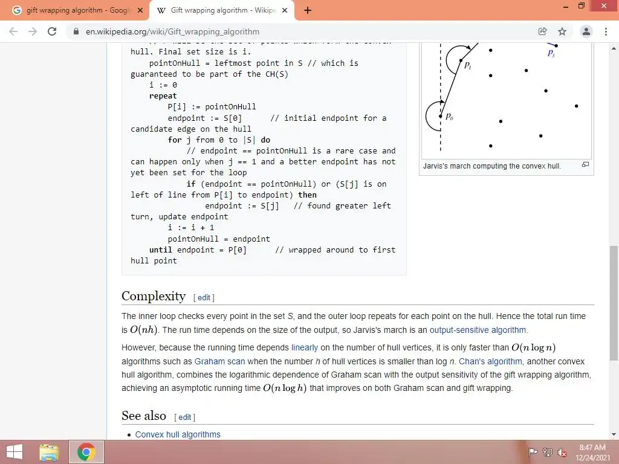This screenshot has width=619, height=464.
Task: Minimize the Chrome window
Action: (x=566, y=6)
